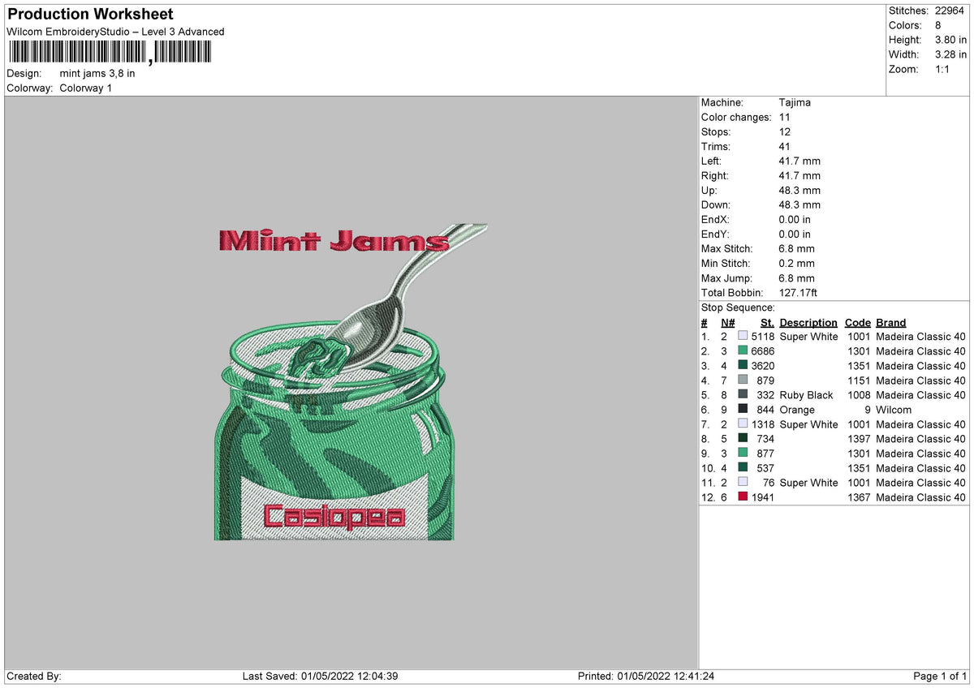The image size is (974, 688).
Task: Click stitch count 6686 in stop 2
Action: point(763,351)
